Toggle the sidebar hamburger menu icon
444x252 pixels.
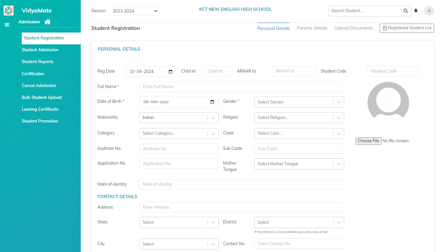(7, 25)
